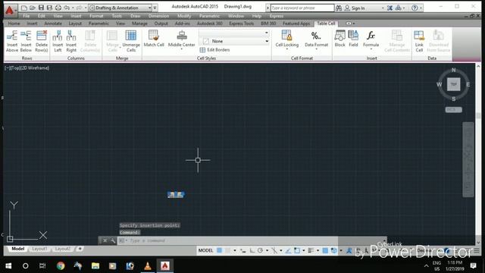Click Unmerge Cells icon

click(131, 41)
